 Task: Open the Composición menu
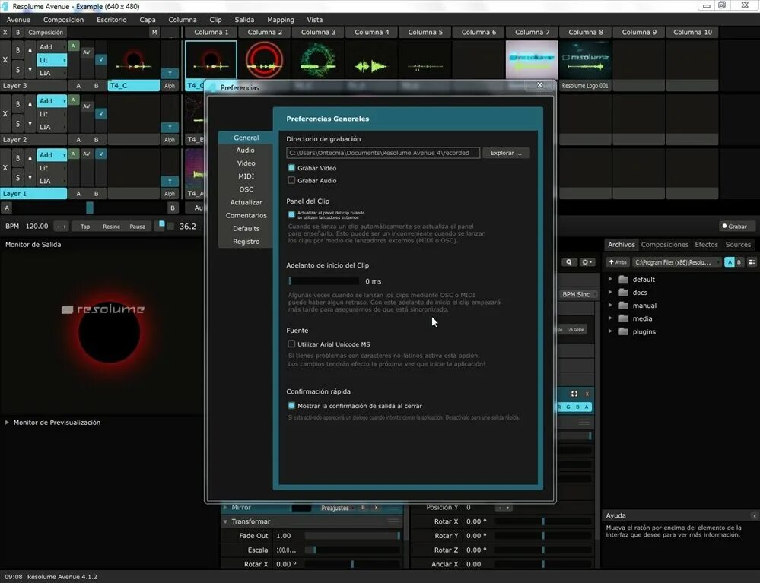tap(63, 20)
